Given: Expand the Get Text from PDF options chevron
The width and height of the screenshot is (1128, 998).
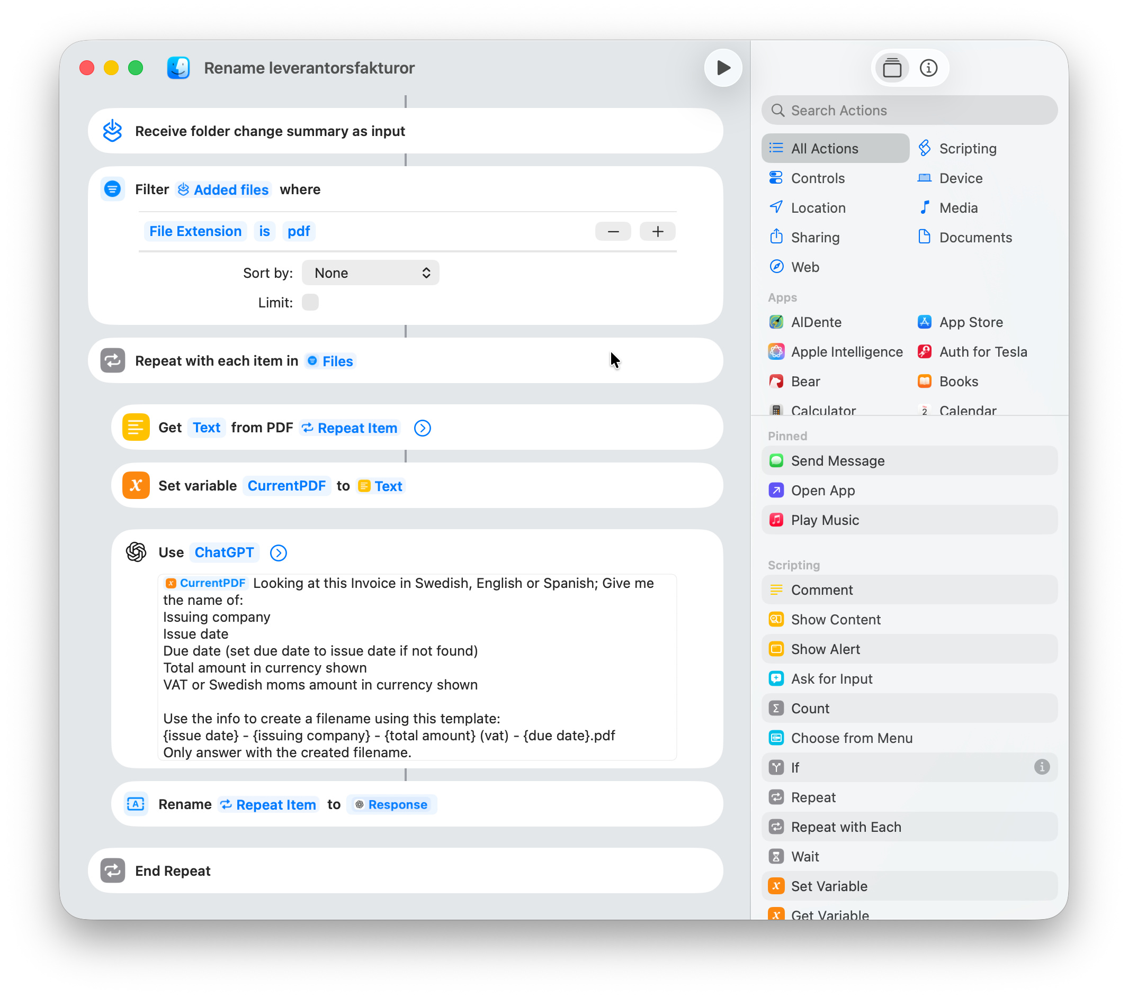Looking at the screenshot, I should (422, 428).
